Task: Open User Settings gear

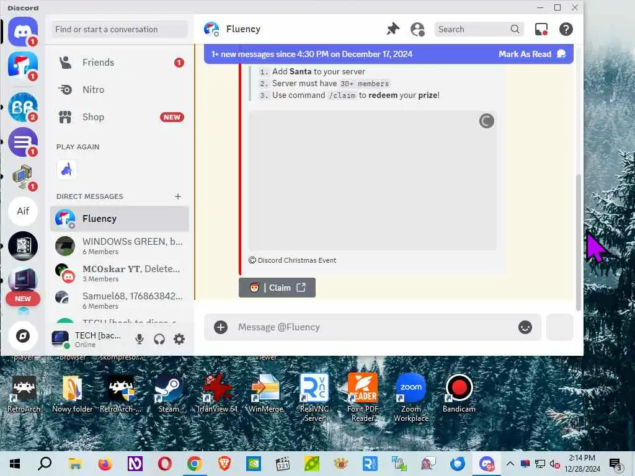Action: [179, 339]
